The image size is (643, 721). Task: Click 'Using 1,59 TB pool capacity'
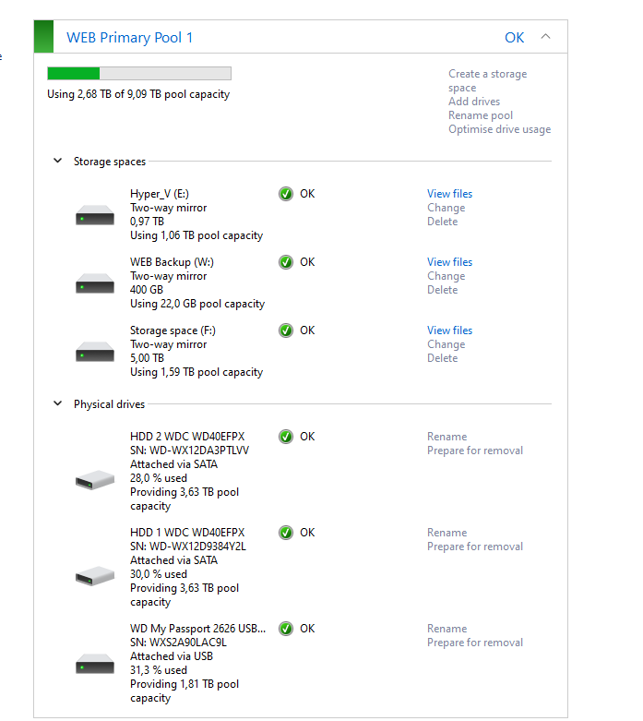(196, 372)
